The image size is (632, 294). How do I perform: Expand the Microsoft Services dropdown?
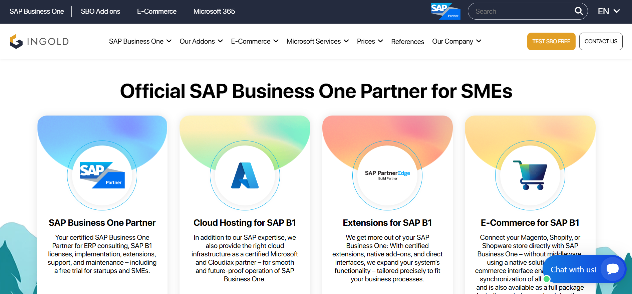pos(317,41)
